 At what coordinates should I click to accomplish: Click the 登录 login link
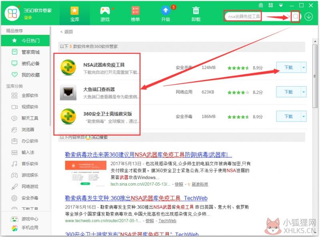coord(28,18)
